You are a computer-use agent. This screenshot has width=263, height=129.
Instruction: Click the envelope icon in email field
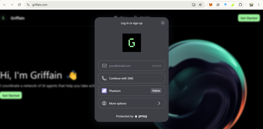104,66
